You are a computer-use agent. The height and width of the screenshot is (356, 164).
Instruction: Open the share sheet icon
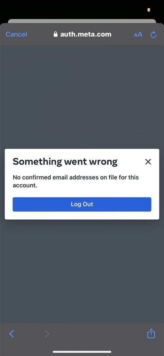(151, 333)
